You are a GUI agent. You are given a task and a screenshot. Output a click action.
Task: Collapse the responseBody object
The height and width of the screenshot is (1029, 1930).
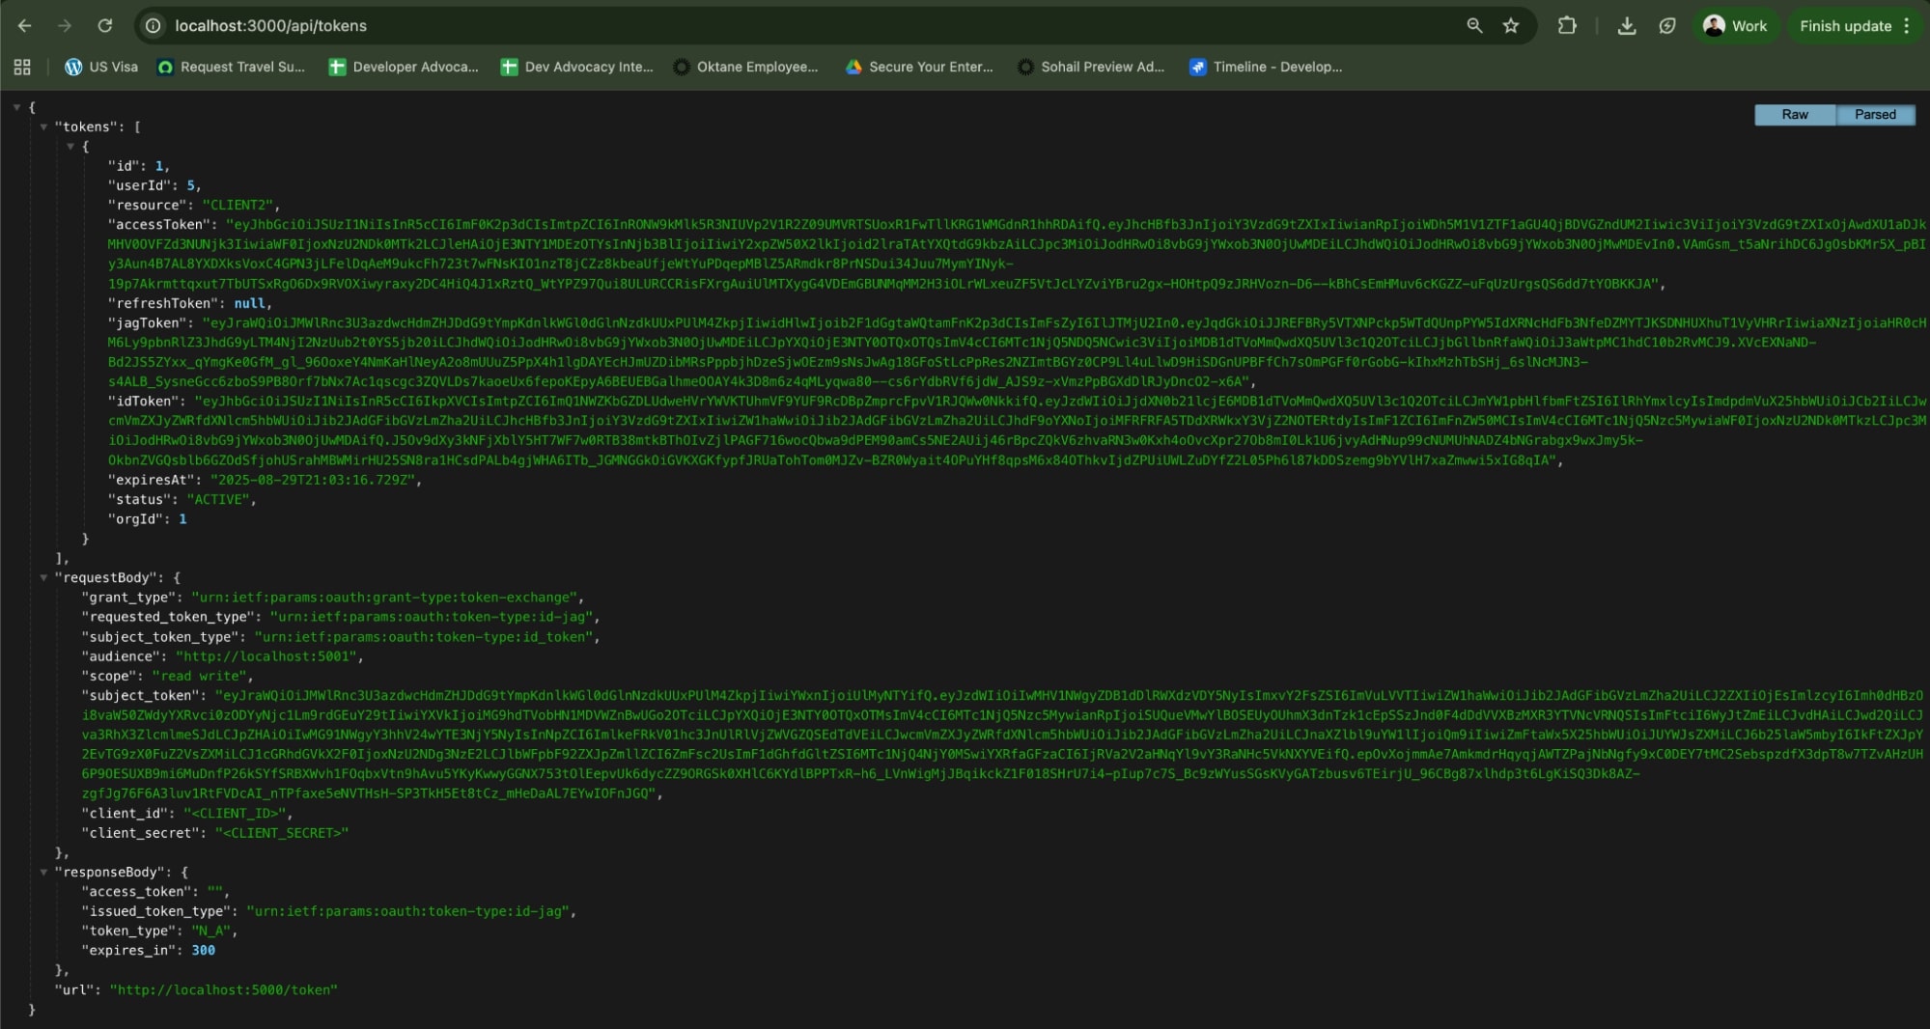[x=43, y=871]
